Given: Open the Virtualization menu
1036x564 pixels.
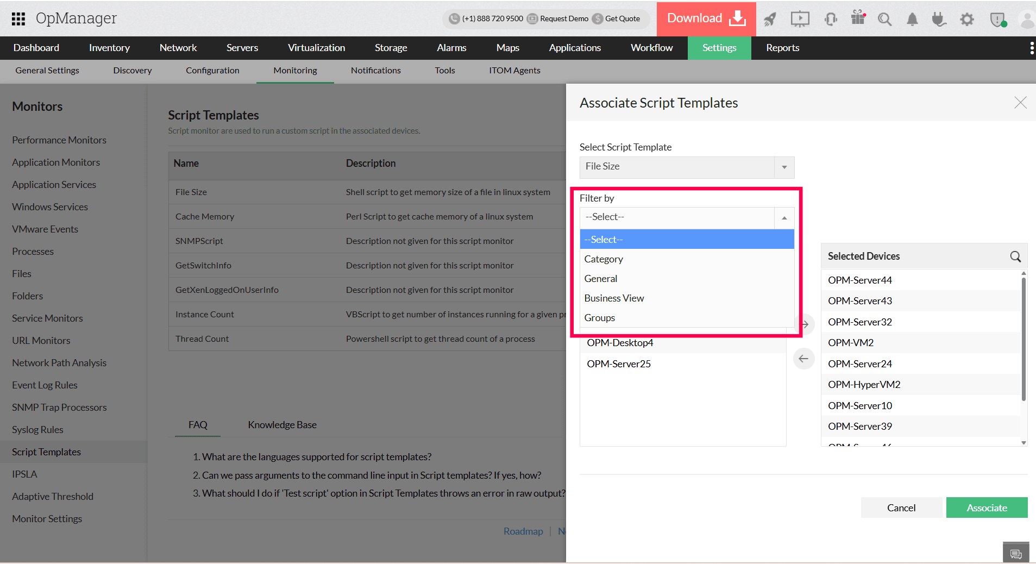Looking at the screenshot, I should tap(316, 48).
